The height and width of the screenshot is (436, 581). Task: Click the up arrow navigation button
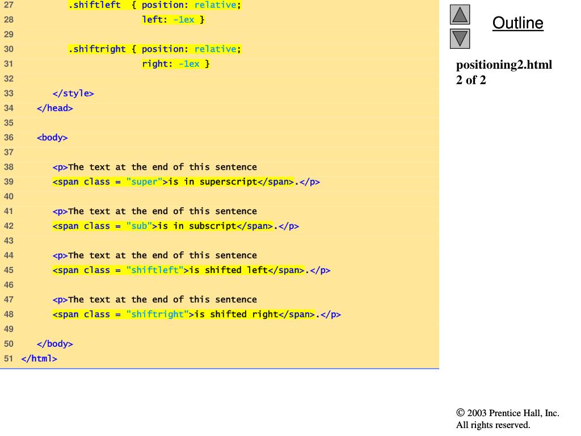(x=460, y=14)
